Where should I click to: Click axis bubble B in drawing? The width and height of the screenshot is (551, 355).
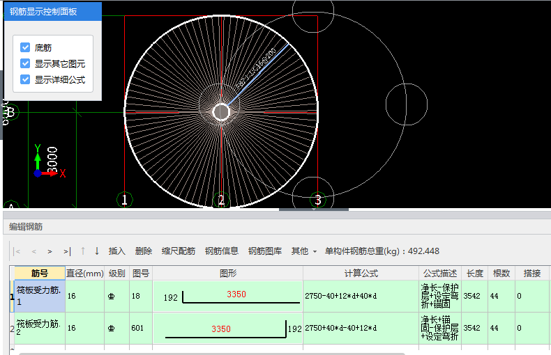[x=10, y=112]
